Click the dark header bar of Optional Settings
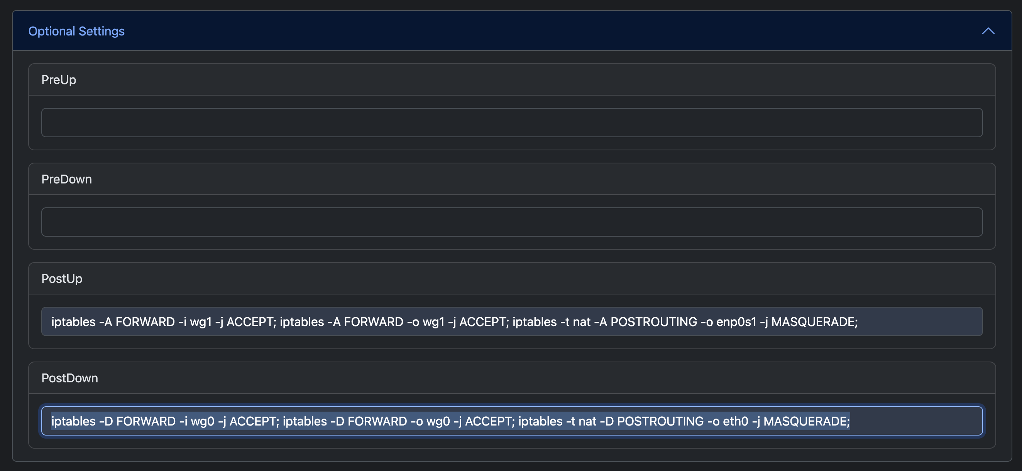Viewport: 1022px width, 471px height. (511, 31)
